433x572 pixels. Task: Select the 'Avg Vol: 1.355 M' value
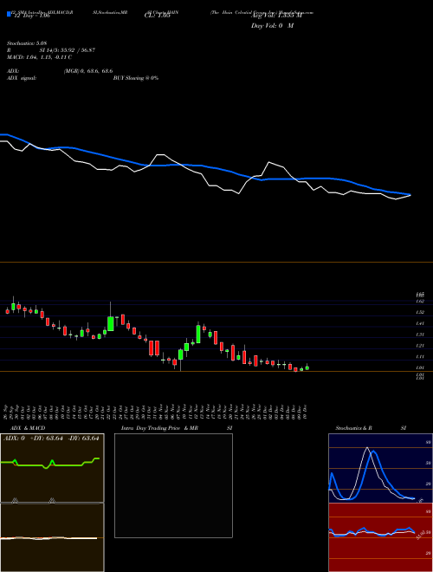[x=276, y=16]
